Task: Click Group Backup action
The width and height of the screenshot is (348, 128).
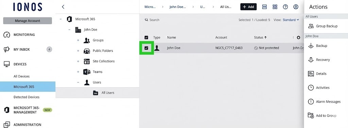Action: (327, 26)
